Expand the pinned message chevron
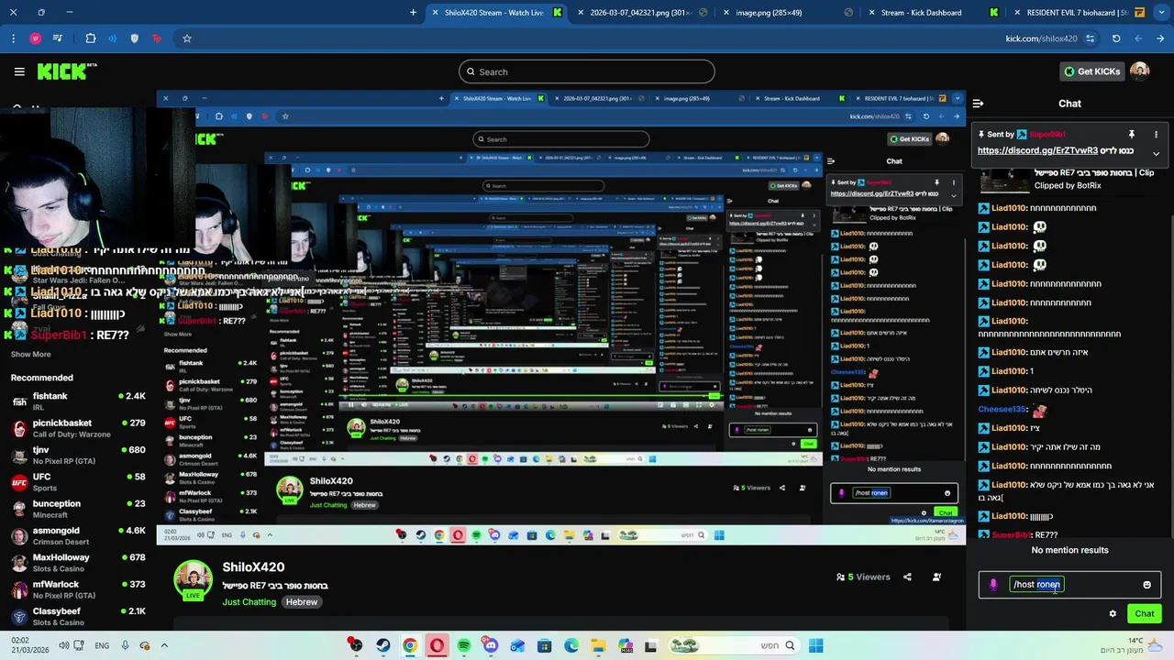The image size is (1174, 660). click(x=1156, y=153)
